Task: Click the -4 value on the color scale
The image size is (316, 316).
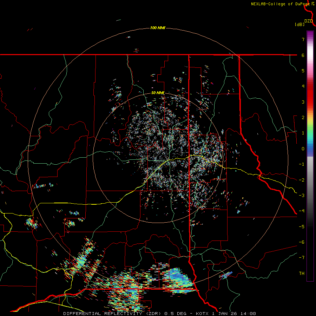Action: click(302, 211)
